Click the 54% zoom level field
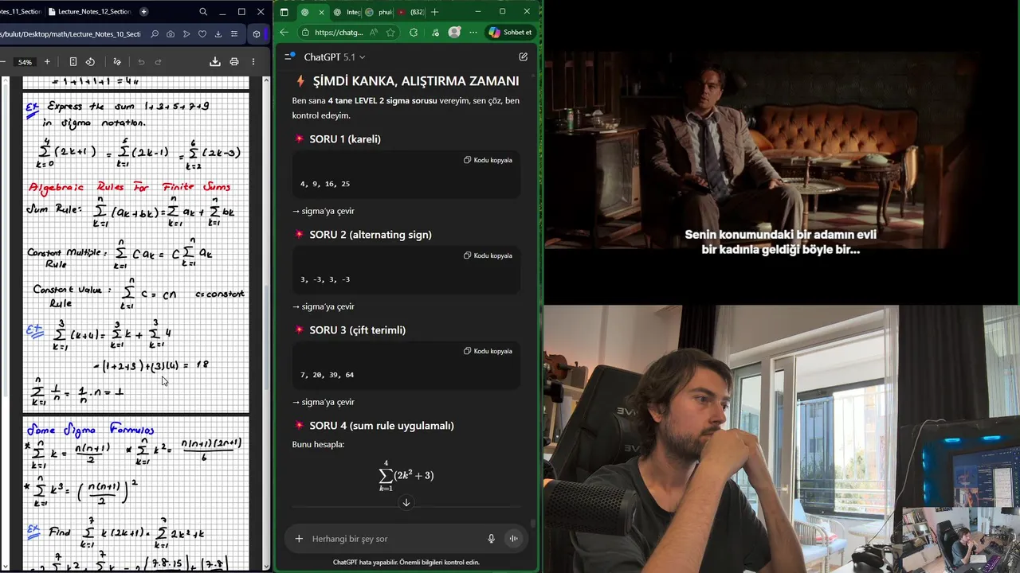1020x573 pixels. [x=25, y=62]
